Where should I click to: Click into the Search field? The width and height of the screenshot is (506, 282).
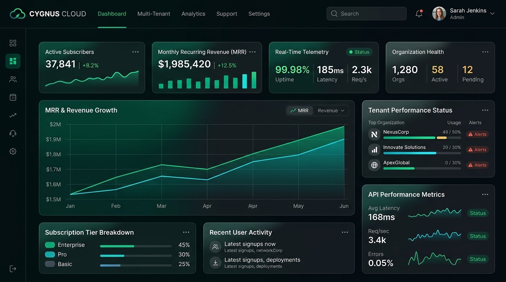(x=367, y=14)
